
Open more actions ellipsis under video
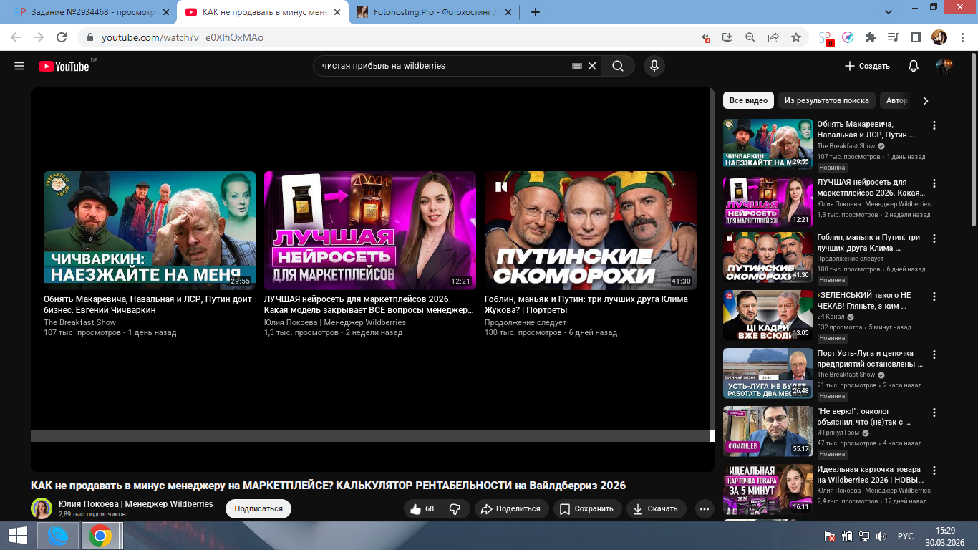click(705, 508)
